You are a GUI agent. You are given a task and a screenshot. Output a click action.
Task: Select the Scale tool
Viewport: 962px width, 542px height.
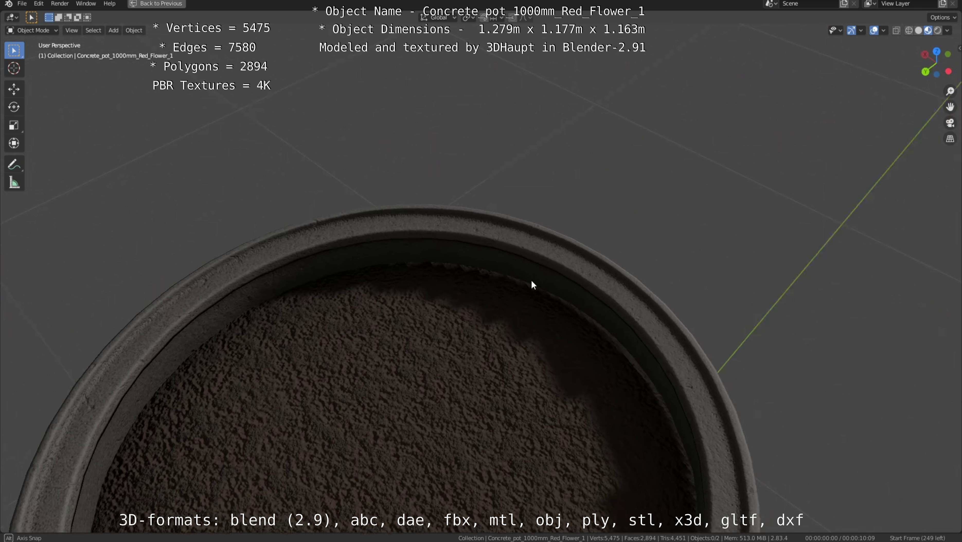tap(14, 125)
